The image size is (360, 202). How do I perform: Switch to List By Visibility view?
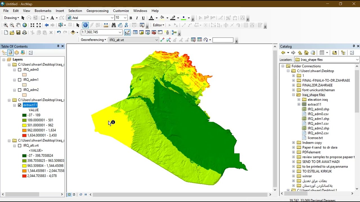coord(17,52)
